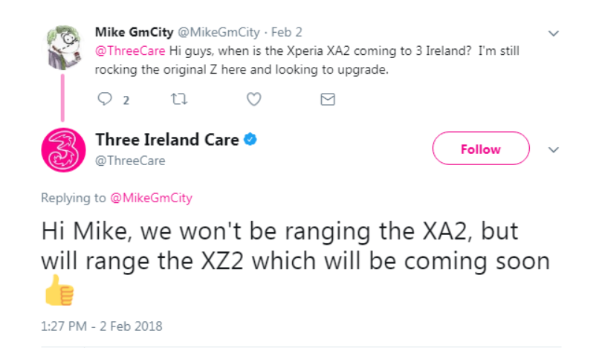Click the reply text about ranging the XZ2
Viewport: 605px width, 348px height.
pyautogui.click(x=295, y=245)
